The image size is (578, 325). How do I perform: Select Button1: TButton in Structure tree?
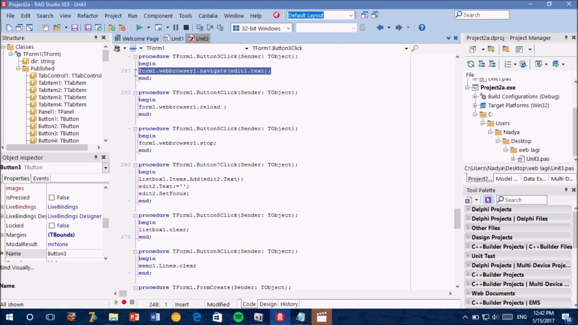[58, 119]
